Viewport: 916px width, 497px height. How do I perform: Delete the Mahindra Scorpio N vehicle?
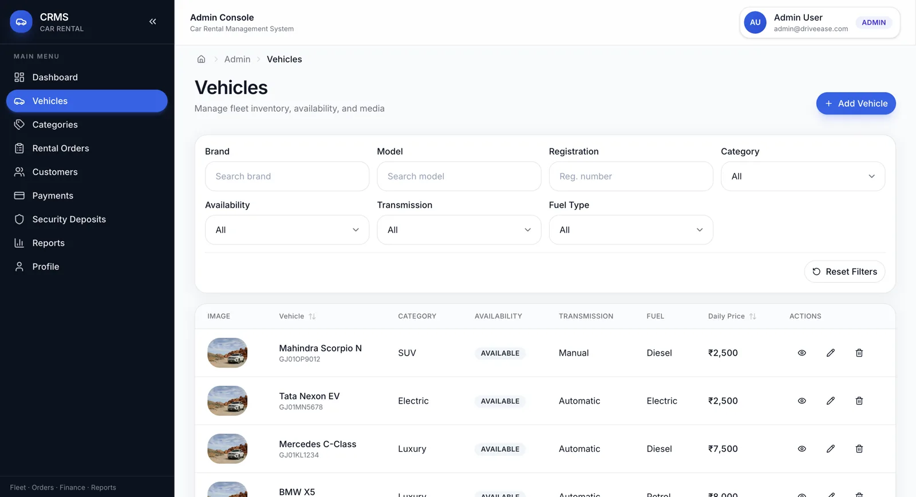coord(859,353)
